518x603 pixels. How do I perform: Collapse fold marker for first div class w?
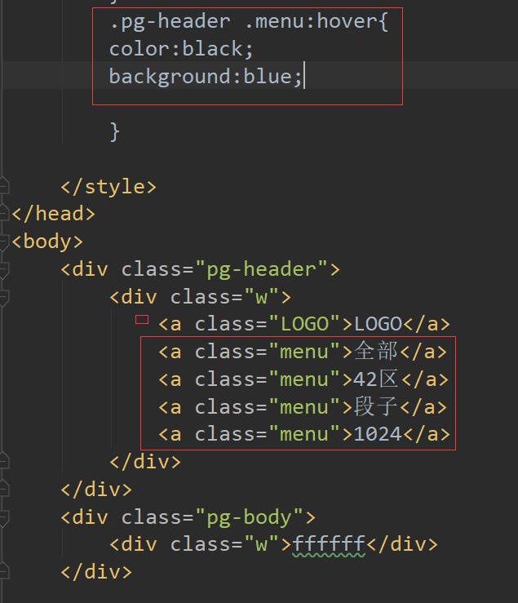(4, 297)
